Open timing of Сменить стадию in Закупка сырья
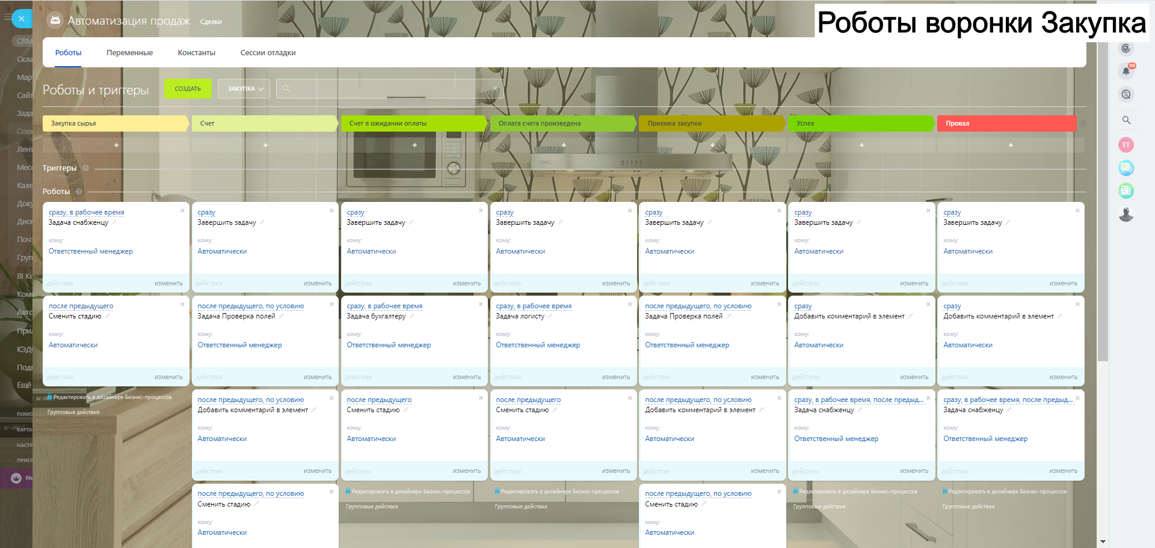The height and width of the screenshot is (548, 1155). (81, 306)
